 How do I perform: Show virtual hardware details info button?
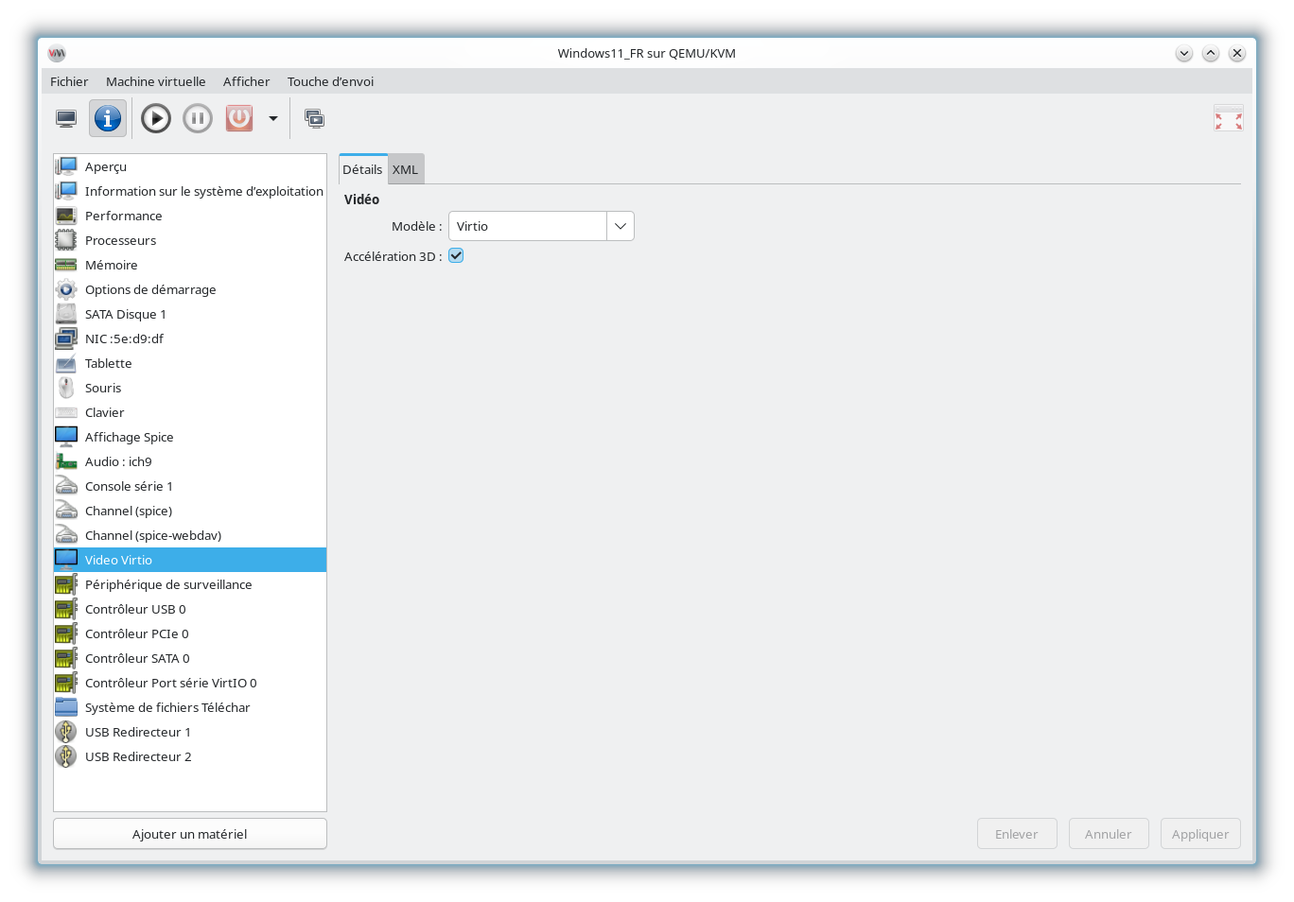coord(108,118)
